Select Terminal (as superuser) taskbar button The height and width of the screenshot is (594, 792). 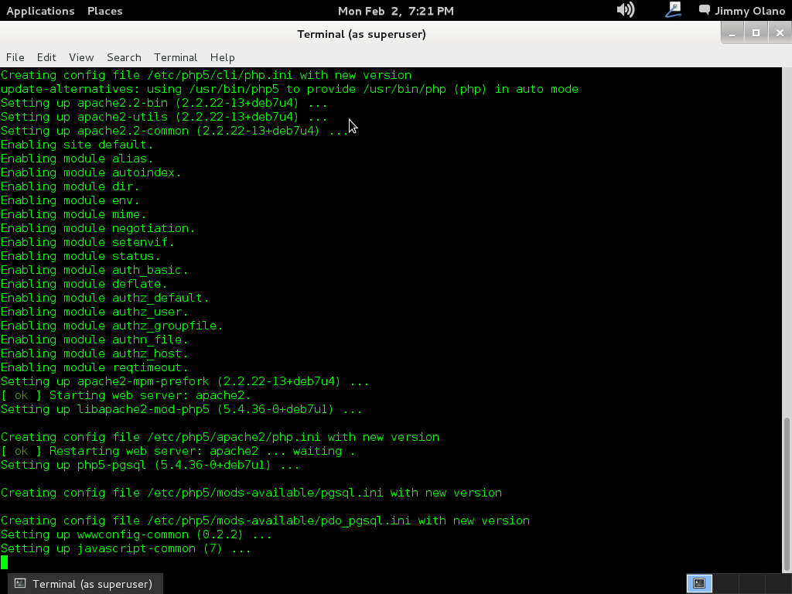tap(85, 584)
